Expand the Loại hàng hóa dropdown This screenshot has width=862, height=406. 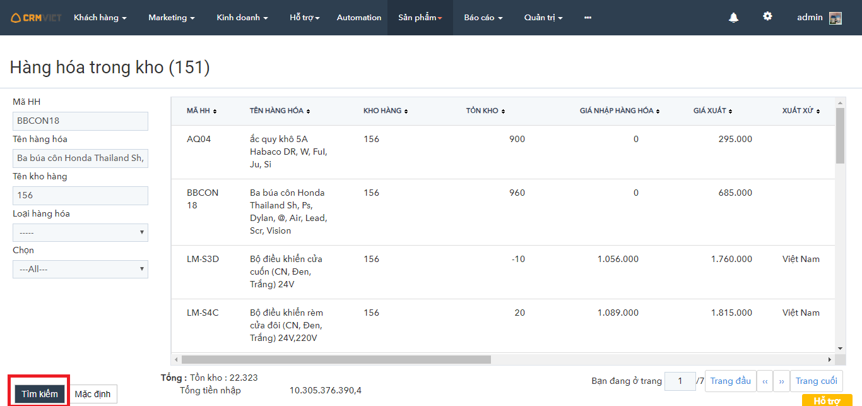pos(80,232)
